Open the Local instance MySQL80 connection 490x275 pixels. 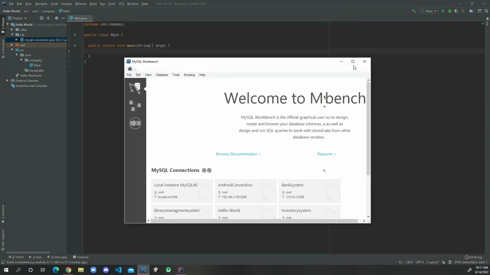pyautogui.click(x=182, y=191)
